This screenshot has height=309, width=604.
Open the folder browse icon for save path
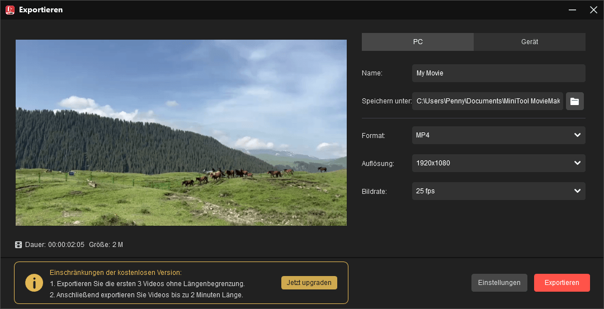pos(575,101)
